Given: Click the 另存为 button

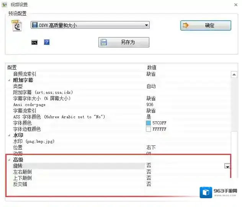Looking at the screenshot, I should (x=124, y=42).
